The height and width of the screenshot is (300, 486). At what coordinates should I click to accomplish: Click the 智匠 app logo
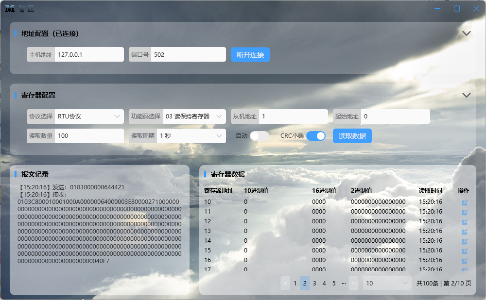point(12,8)
